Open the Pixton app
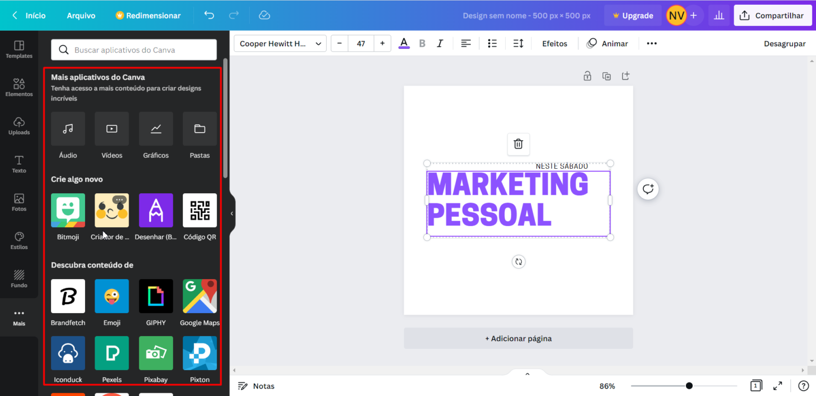Image resolution: width=816 pixels, height=396 pixels. pos(200,353)
